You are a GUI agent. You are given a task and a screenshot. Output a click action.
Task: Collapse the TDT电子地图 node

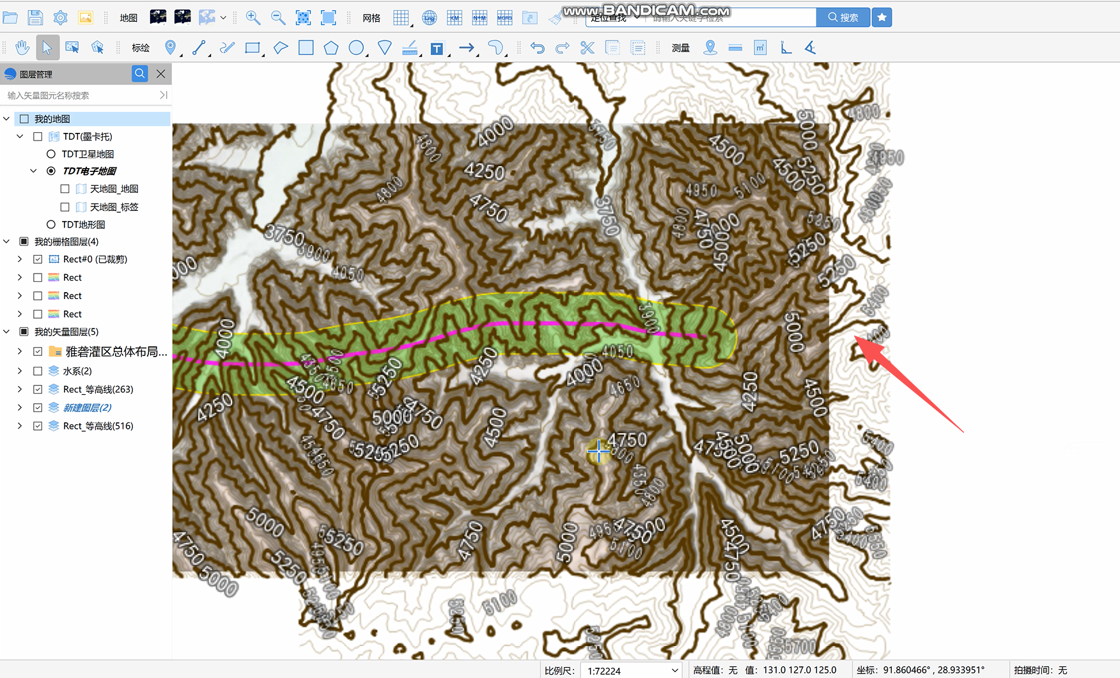33,171
